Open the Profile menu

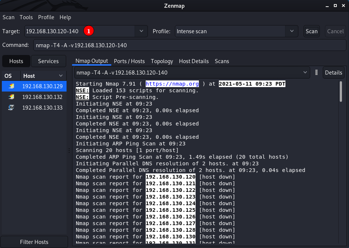[x=46, y=17]
